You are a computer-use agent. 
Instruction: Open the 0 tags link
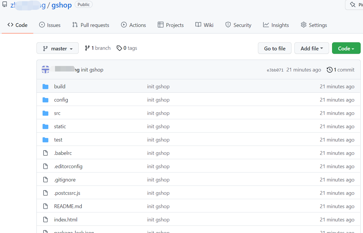(x=127, y=48)
